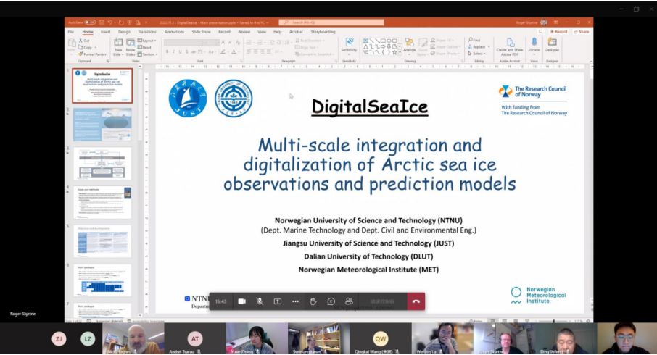Raise hand in the meeting
This screenshot has height=355, width=657.
[313, 301]
